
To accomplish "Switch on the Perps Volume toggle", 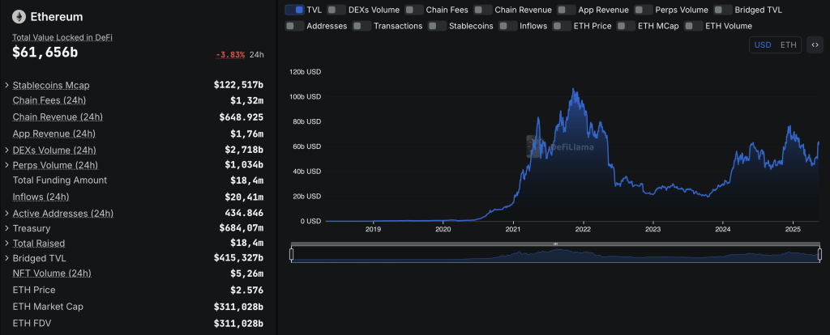I will 643,10.
